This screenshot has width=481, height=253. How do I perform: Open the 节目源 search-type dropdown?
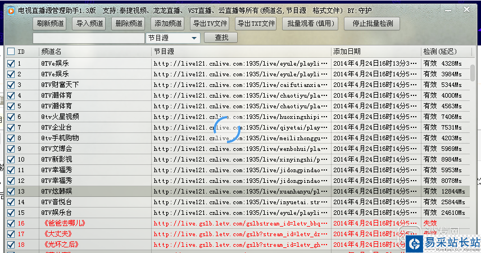[x=173, y=38]
